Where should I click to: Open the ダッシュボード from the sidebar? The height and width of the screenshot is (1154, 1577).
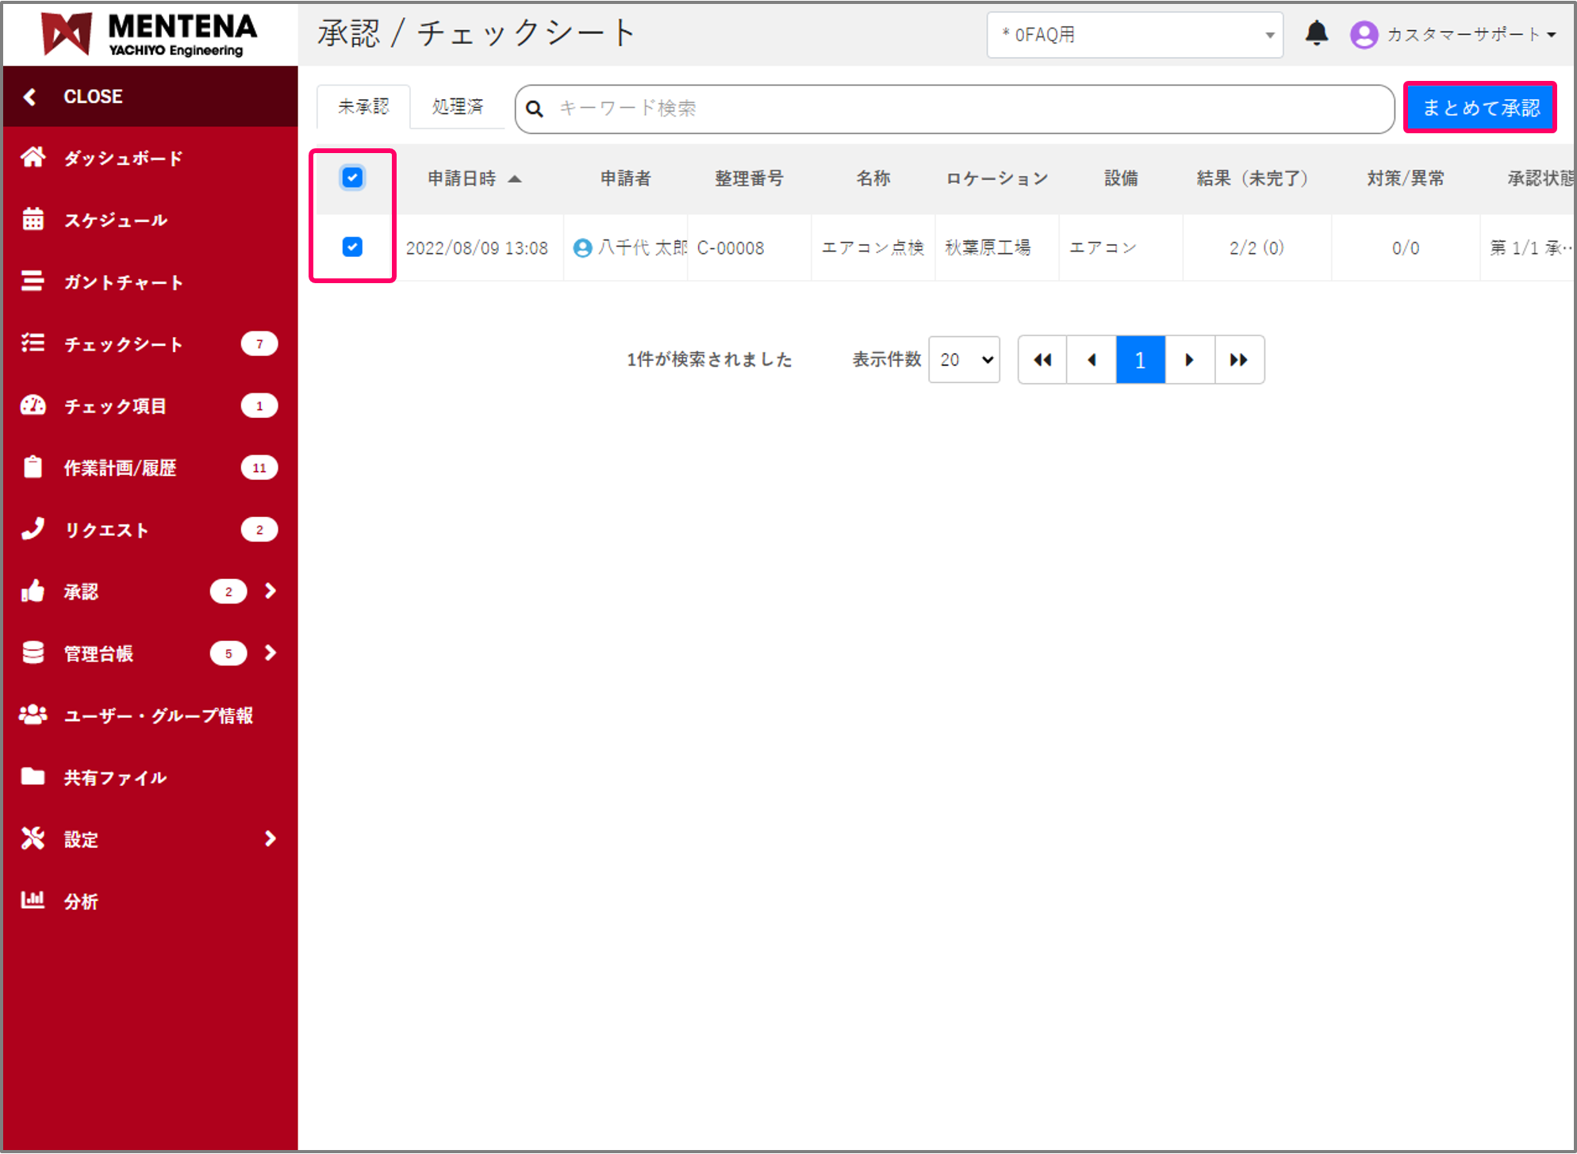point(123,158)
